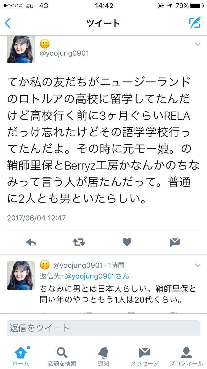Tap the 返信をツイート reply field

[x=104, y=328]
